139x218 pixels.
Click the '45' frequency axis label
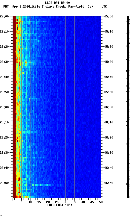tap(92, 202)
